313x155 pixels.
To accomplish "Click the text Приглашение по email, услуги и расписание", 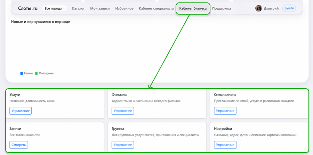I will pyautogui.click(x=254, y=101).
